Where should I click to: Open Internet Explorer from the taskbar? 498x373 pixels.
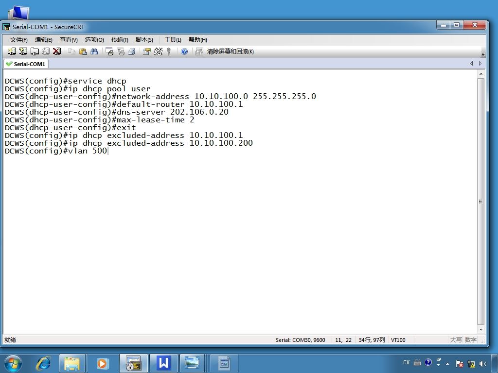(x=43, y=363)
